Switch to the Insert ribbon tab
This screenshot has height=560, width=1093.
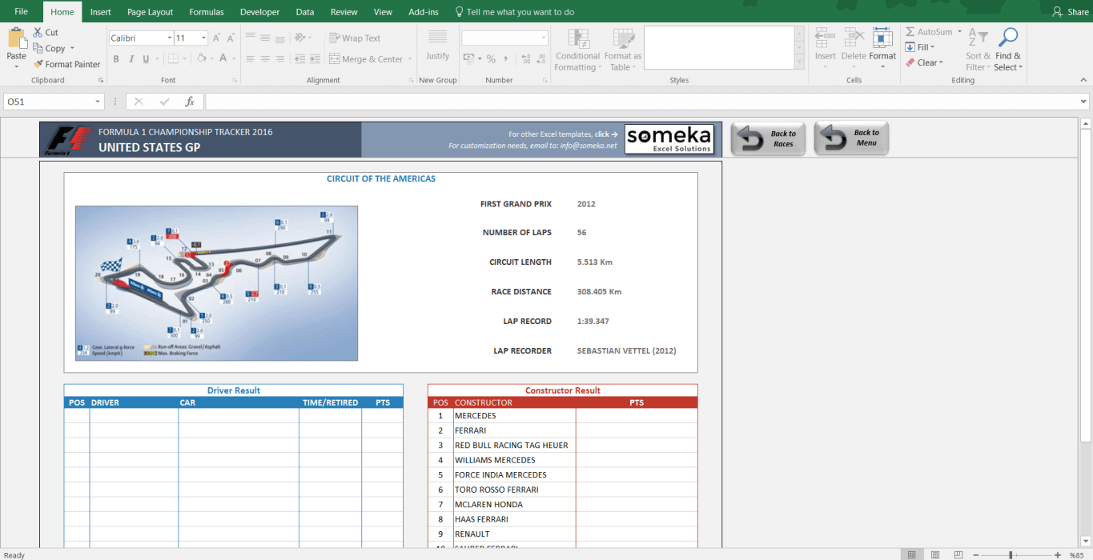click(100, 12)
